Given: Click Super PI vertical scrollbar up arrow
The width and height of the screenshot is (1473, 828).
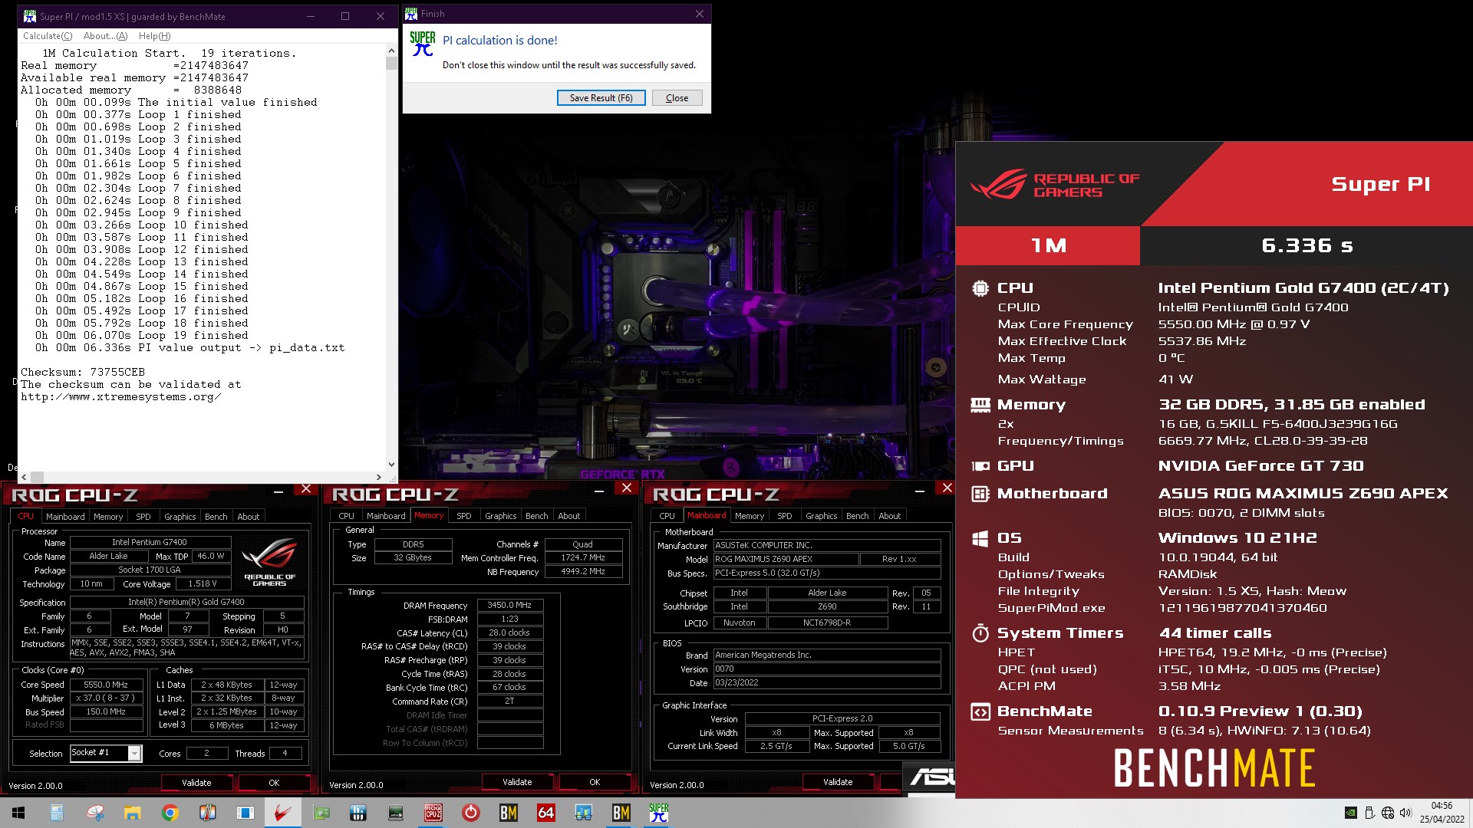Looking at the screenshot, I should click(391, 51).
